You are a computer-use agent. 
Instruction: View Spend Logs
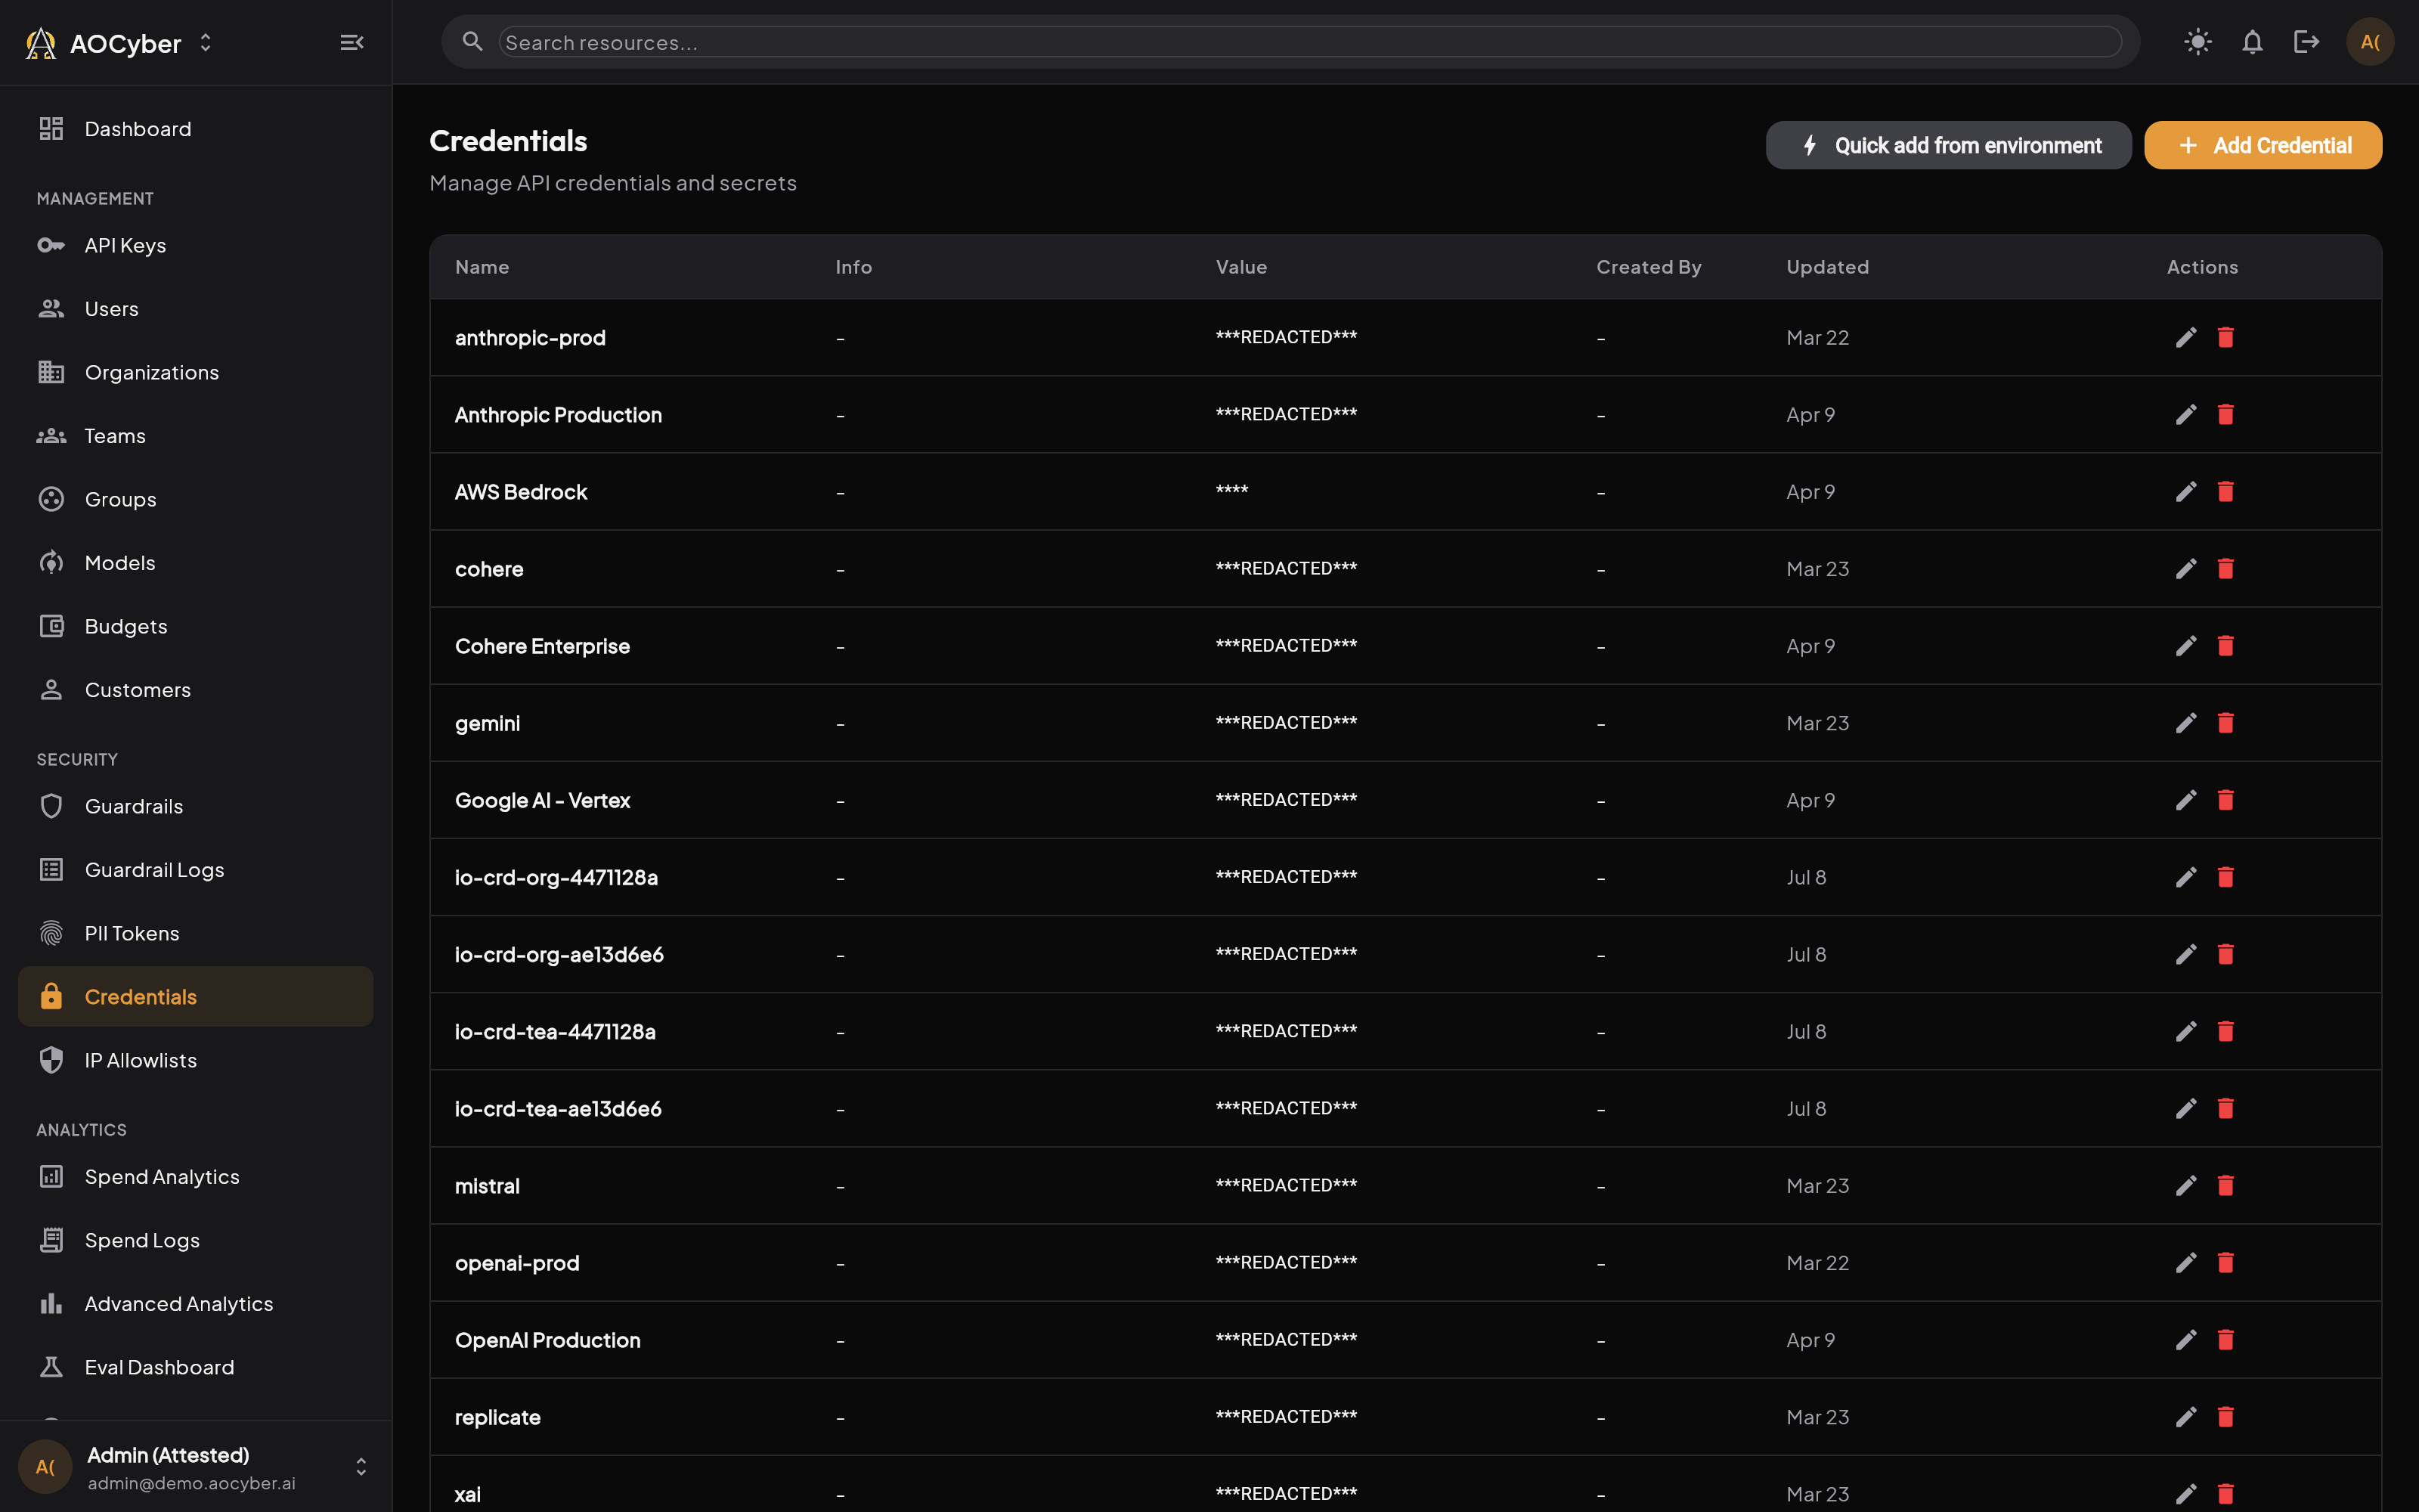(196, 1240)
